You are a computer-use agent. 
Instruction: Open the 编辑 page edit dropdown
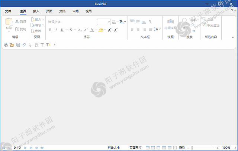tap(37, 25)
